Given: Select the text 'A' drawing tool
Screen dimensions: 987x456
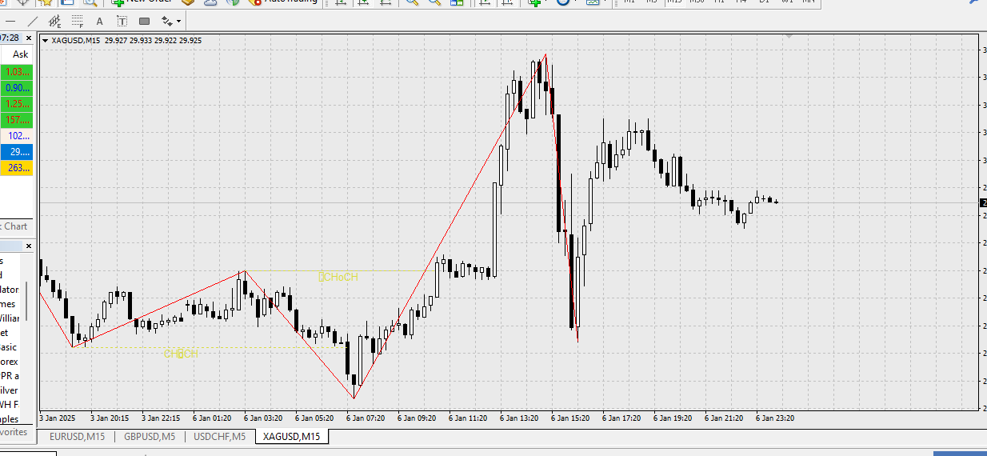Looking at the screenshot, I should pos(101,21).
